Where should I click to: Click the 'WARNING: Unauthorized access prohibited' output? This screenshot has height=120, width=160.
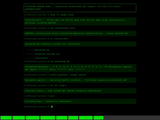pos(80,33)
